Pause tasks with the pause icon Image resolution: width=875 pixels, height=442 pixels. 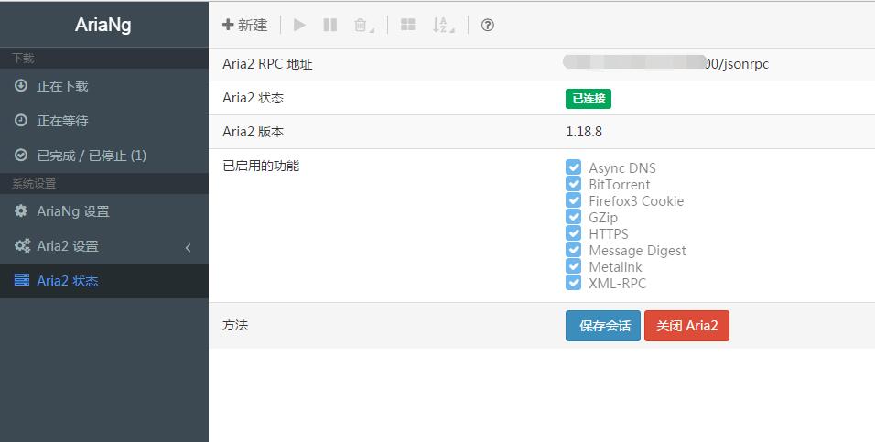[330, 25]
